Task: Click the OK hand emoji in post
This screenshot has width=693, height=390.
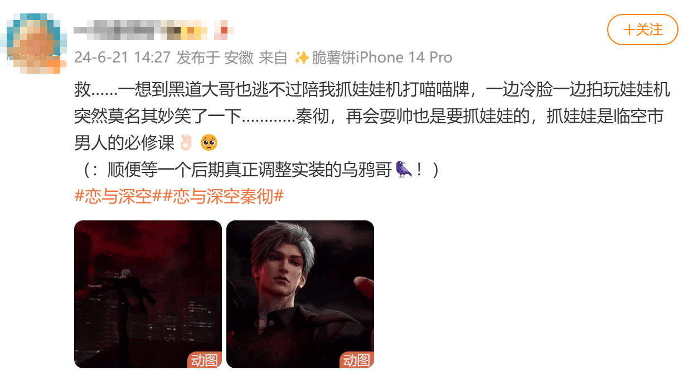Action: click(186, 143)
